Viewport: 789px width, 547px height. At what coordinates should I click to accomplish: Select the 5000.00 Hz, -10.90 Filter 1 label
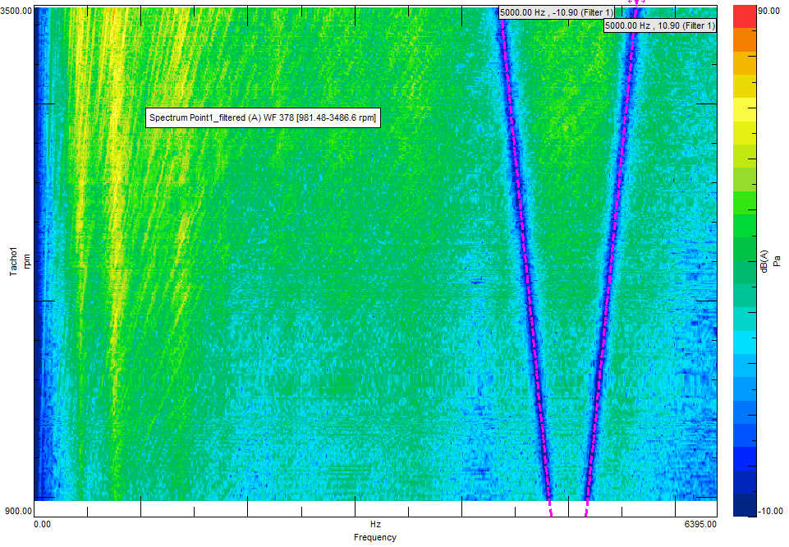pos(557,12)
